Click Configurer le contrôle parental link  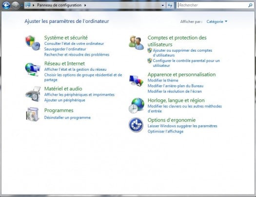click(186, 63)
